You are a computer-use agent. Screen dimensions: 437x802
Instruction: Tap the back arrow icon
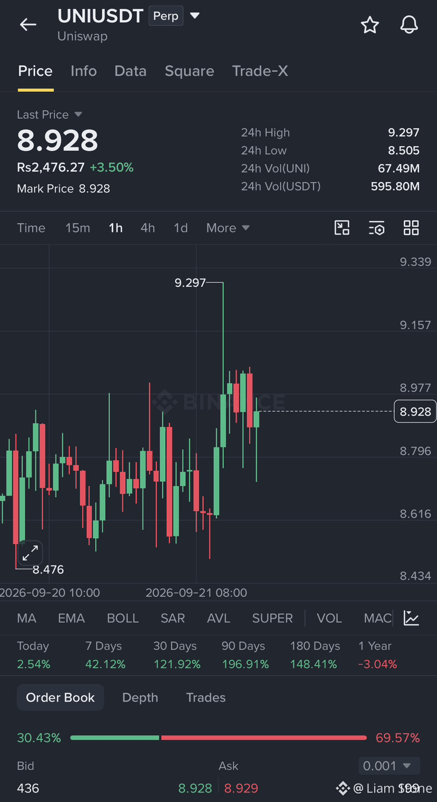[x=28, y=24]
